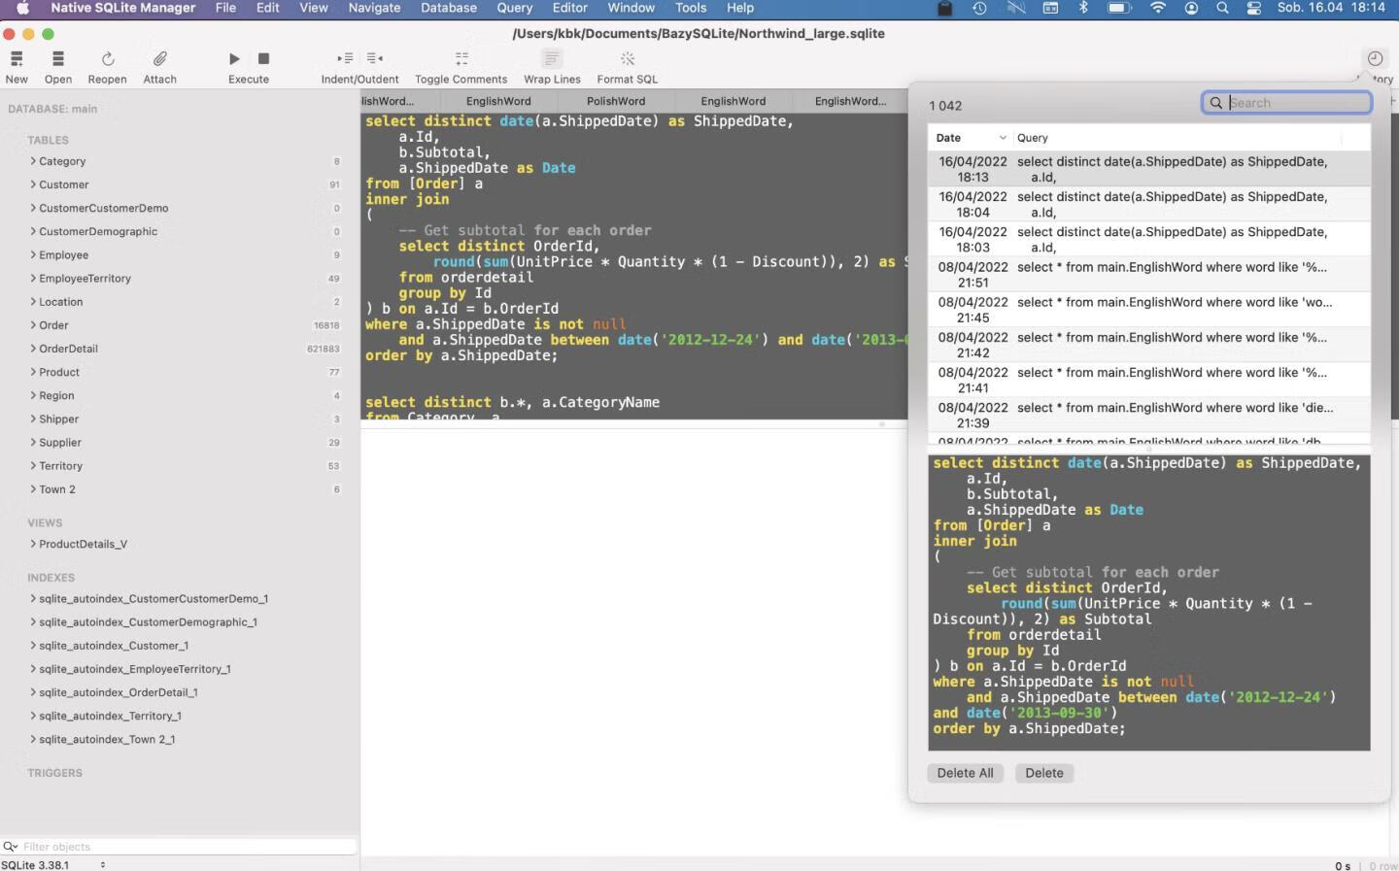Expand the Product table node
This screenshot has height=871, width=1399.
(33, 372)
